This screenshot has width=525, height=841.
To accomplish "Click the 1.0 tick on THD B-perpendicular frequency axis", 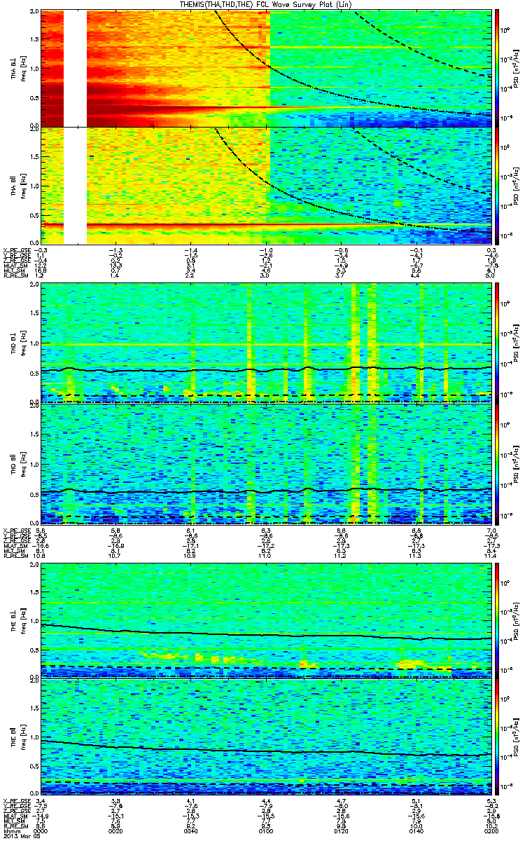I will tap(34, 344).
